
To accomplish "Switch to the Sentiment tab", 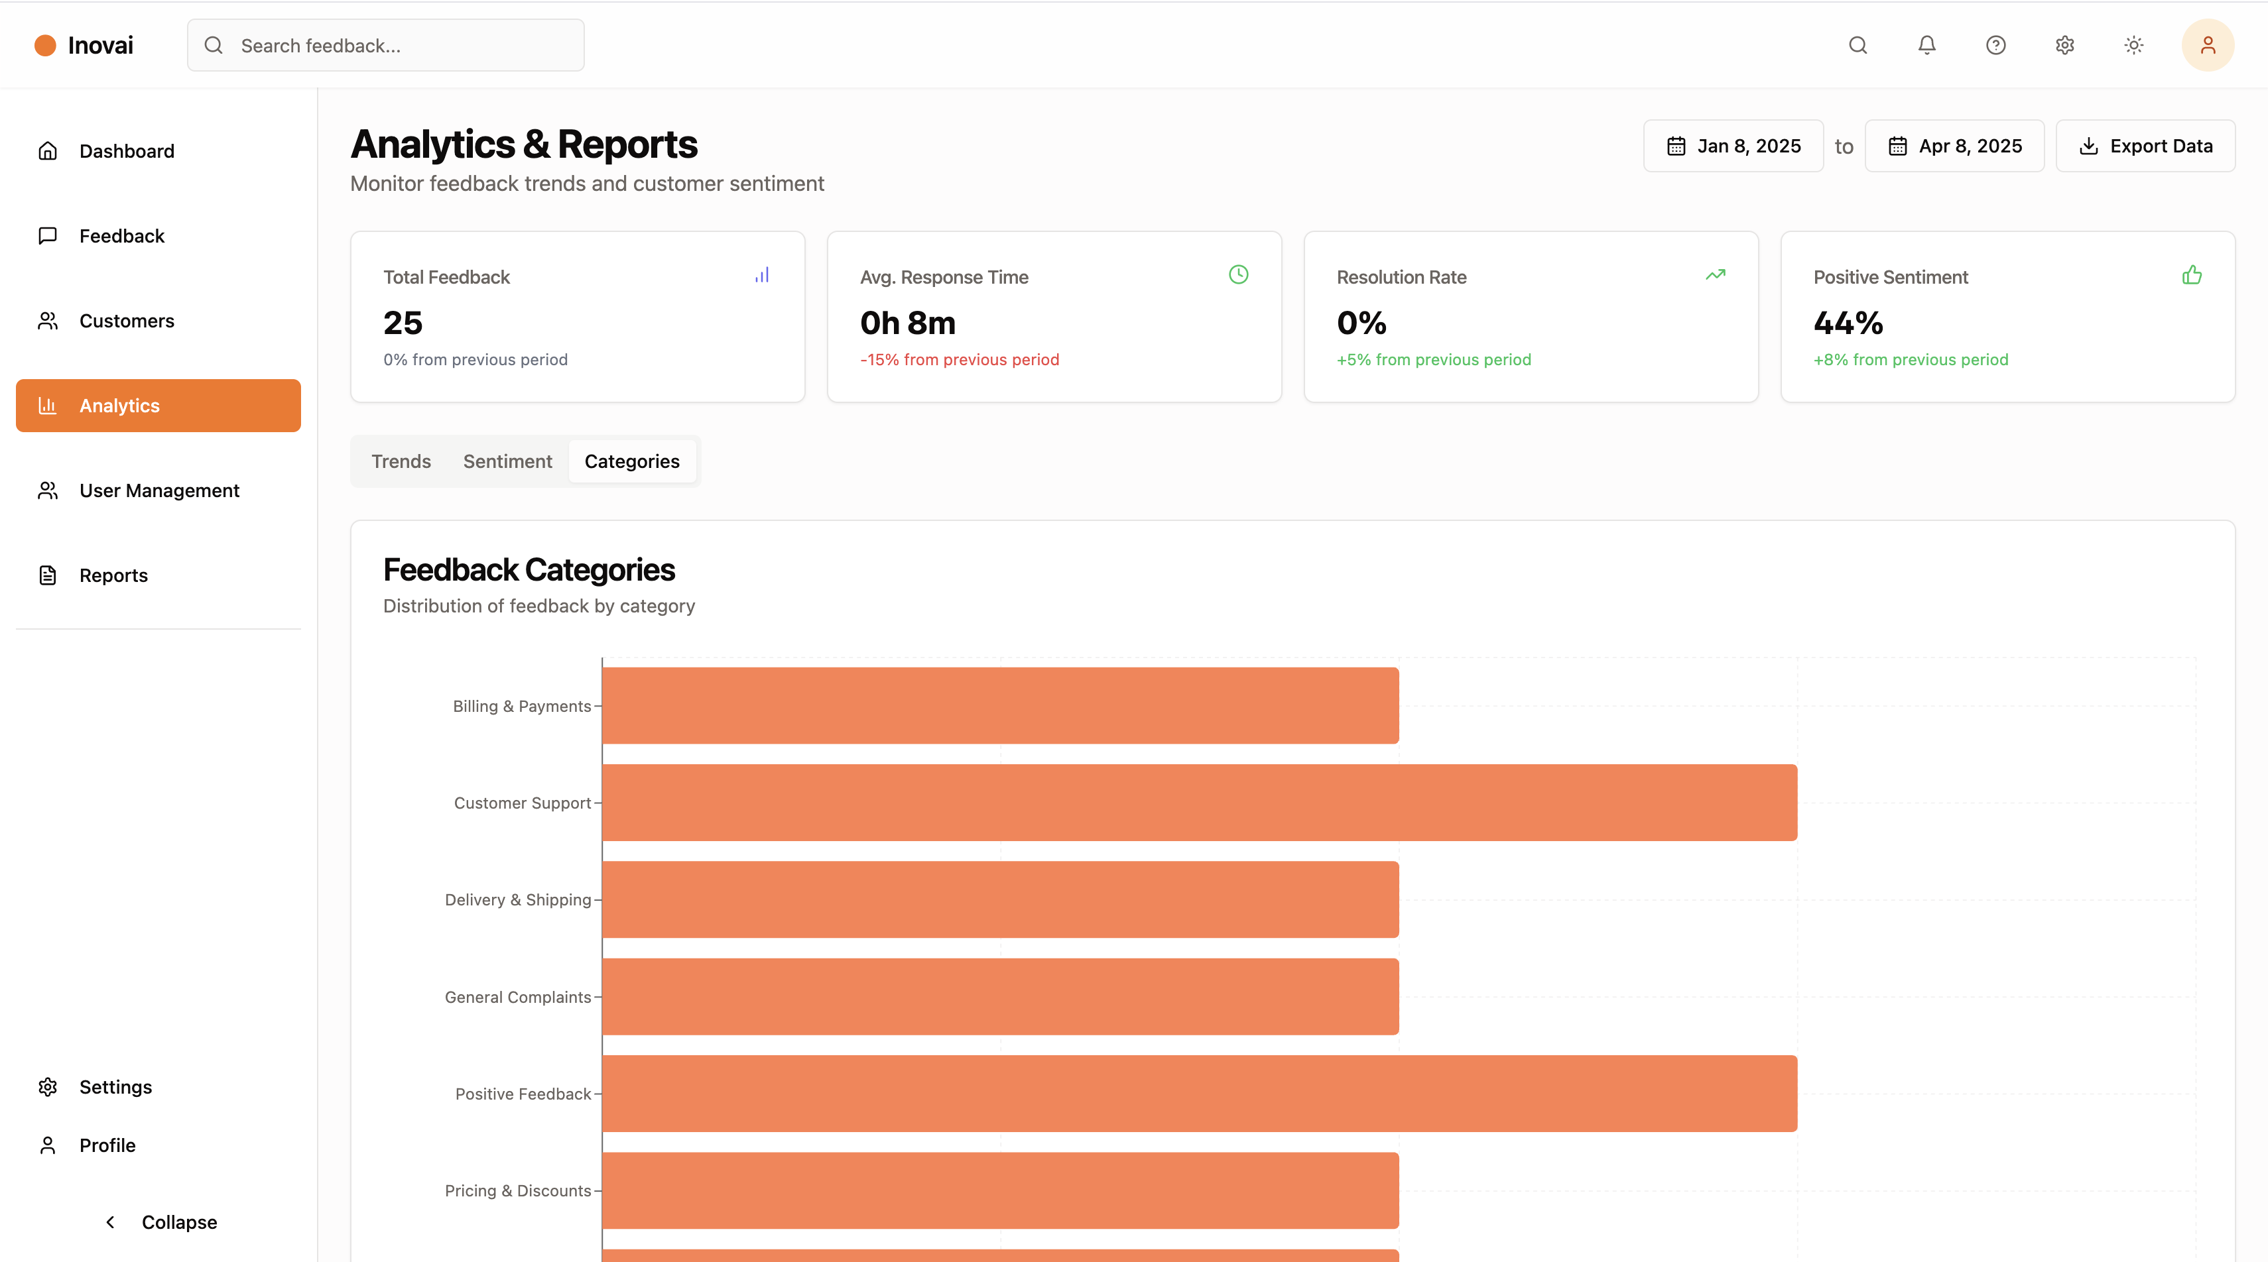I will [x=507, y=461].
